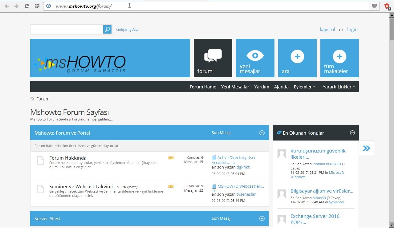This screenshot has width=394, height=228.
Task: View dgknktl user profile
Action: point(243,167)
